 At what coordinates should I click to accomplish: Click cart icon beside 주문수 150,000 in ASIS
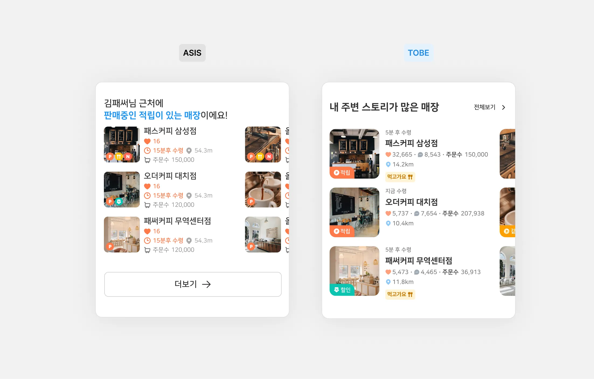147,160
